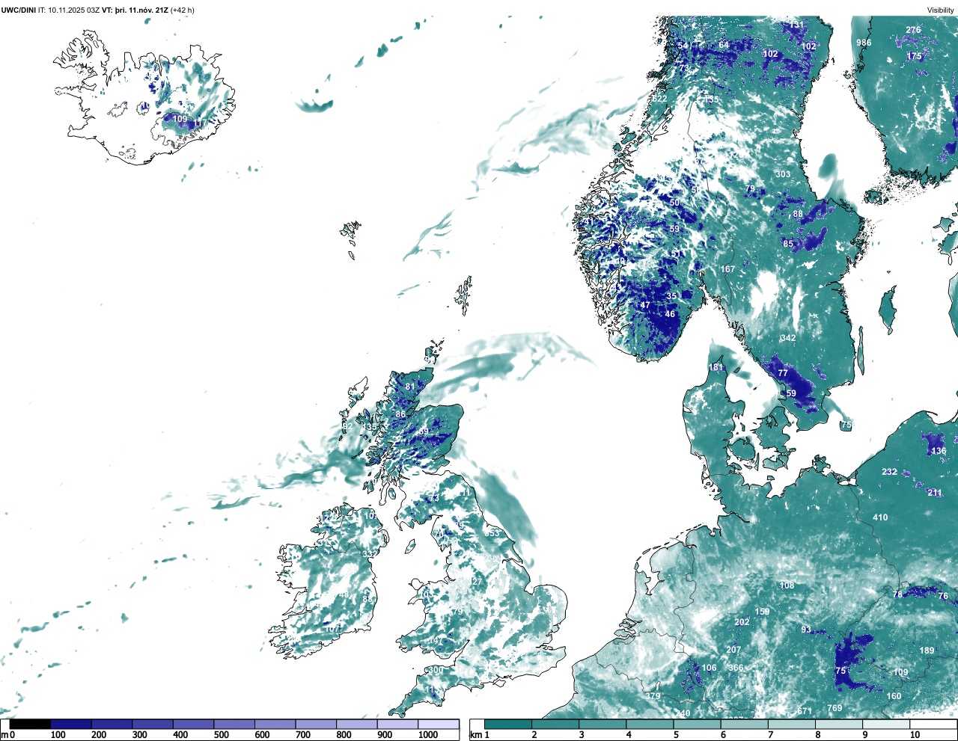This screenshot has width=958, height=741.
Task: Click the '276' value near Finland
Action: tap(914, 30)
